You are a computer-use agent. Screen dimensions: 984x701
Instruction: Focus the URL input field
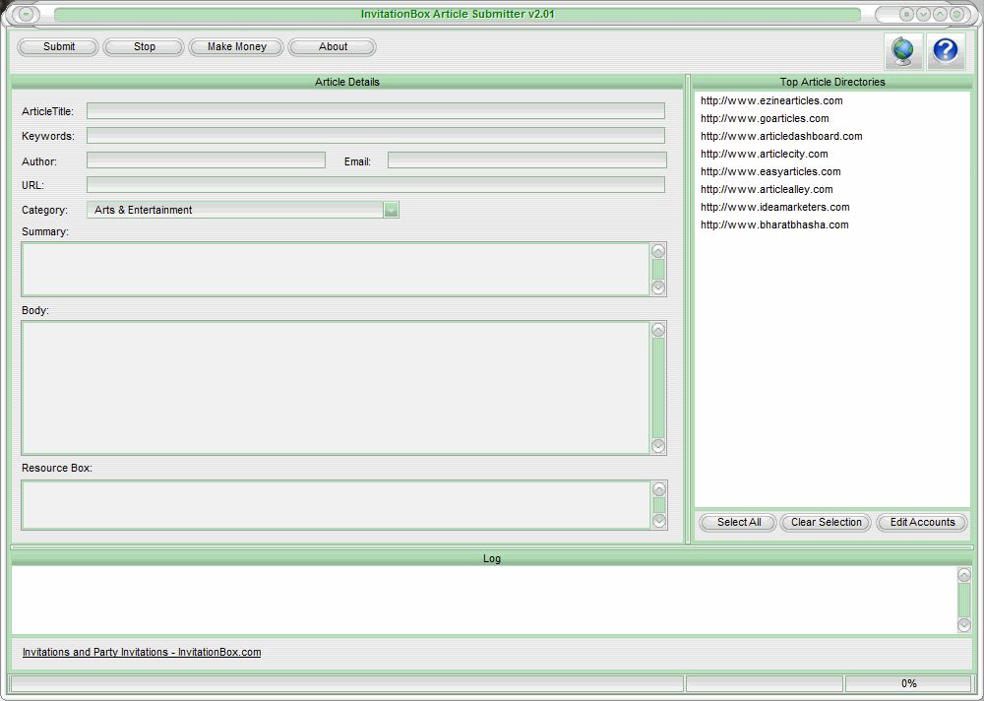coord(375,185)
